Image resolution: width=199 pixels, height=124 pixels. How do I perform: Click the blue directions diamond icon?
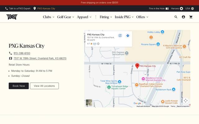coord(128,36)
